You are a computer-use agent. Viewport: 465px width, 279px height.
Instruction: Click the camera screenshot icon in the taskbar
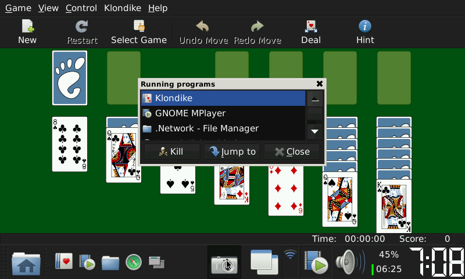pyautogui.click(x=224, y=263)
